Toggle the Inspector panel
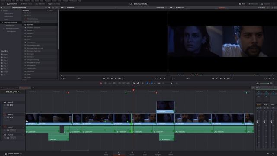Viewport: 277px width, 156px height. coord(265,4)
